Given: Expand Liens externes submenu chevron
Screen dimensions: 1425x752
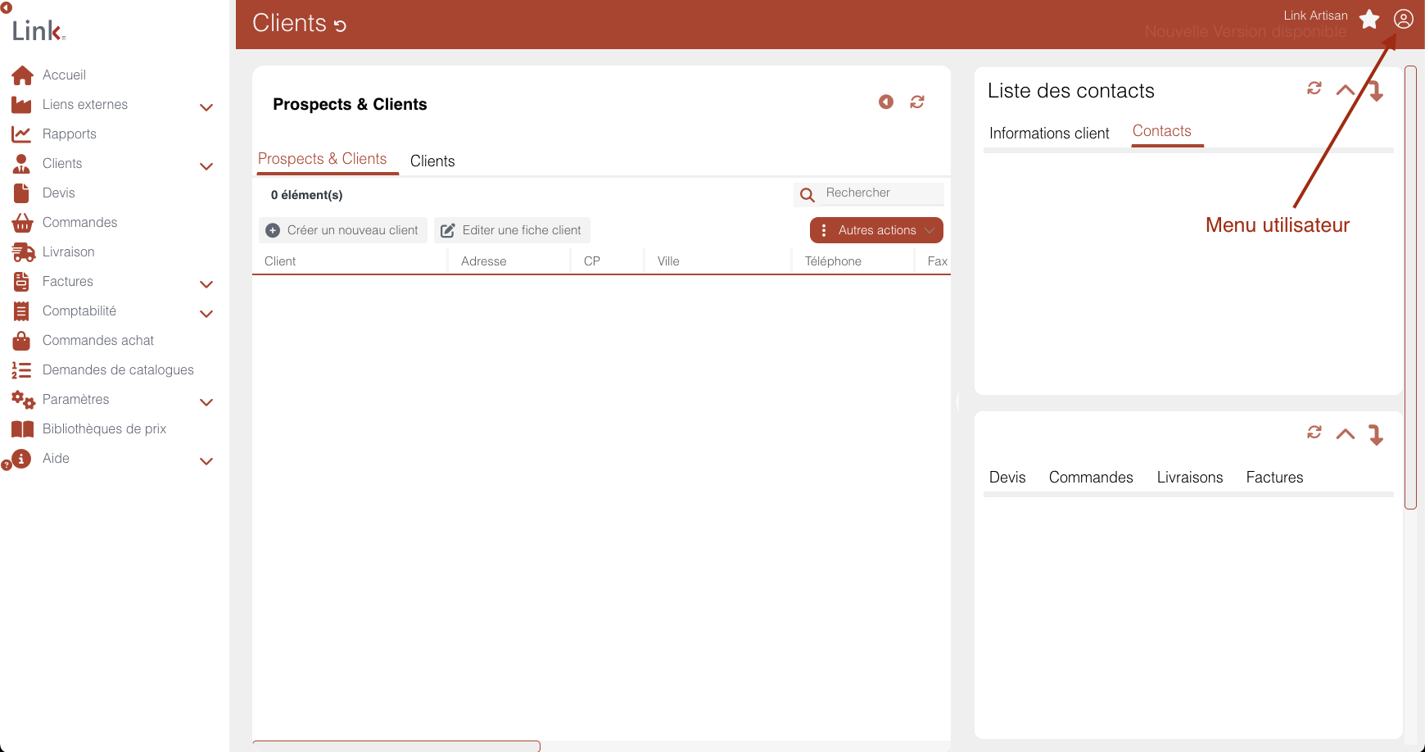Looking at the screenshot, I should pos(206,107).
